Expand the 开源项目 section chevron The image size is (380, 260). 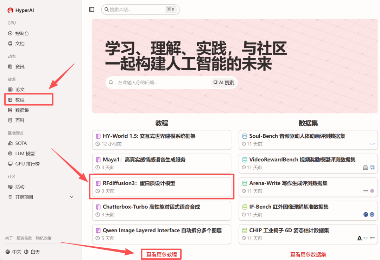[x=71, y=197]
